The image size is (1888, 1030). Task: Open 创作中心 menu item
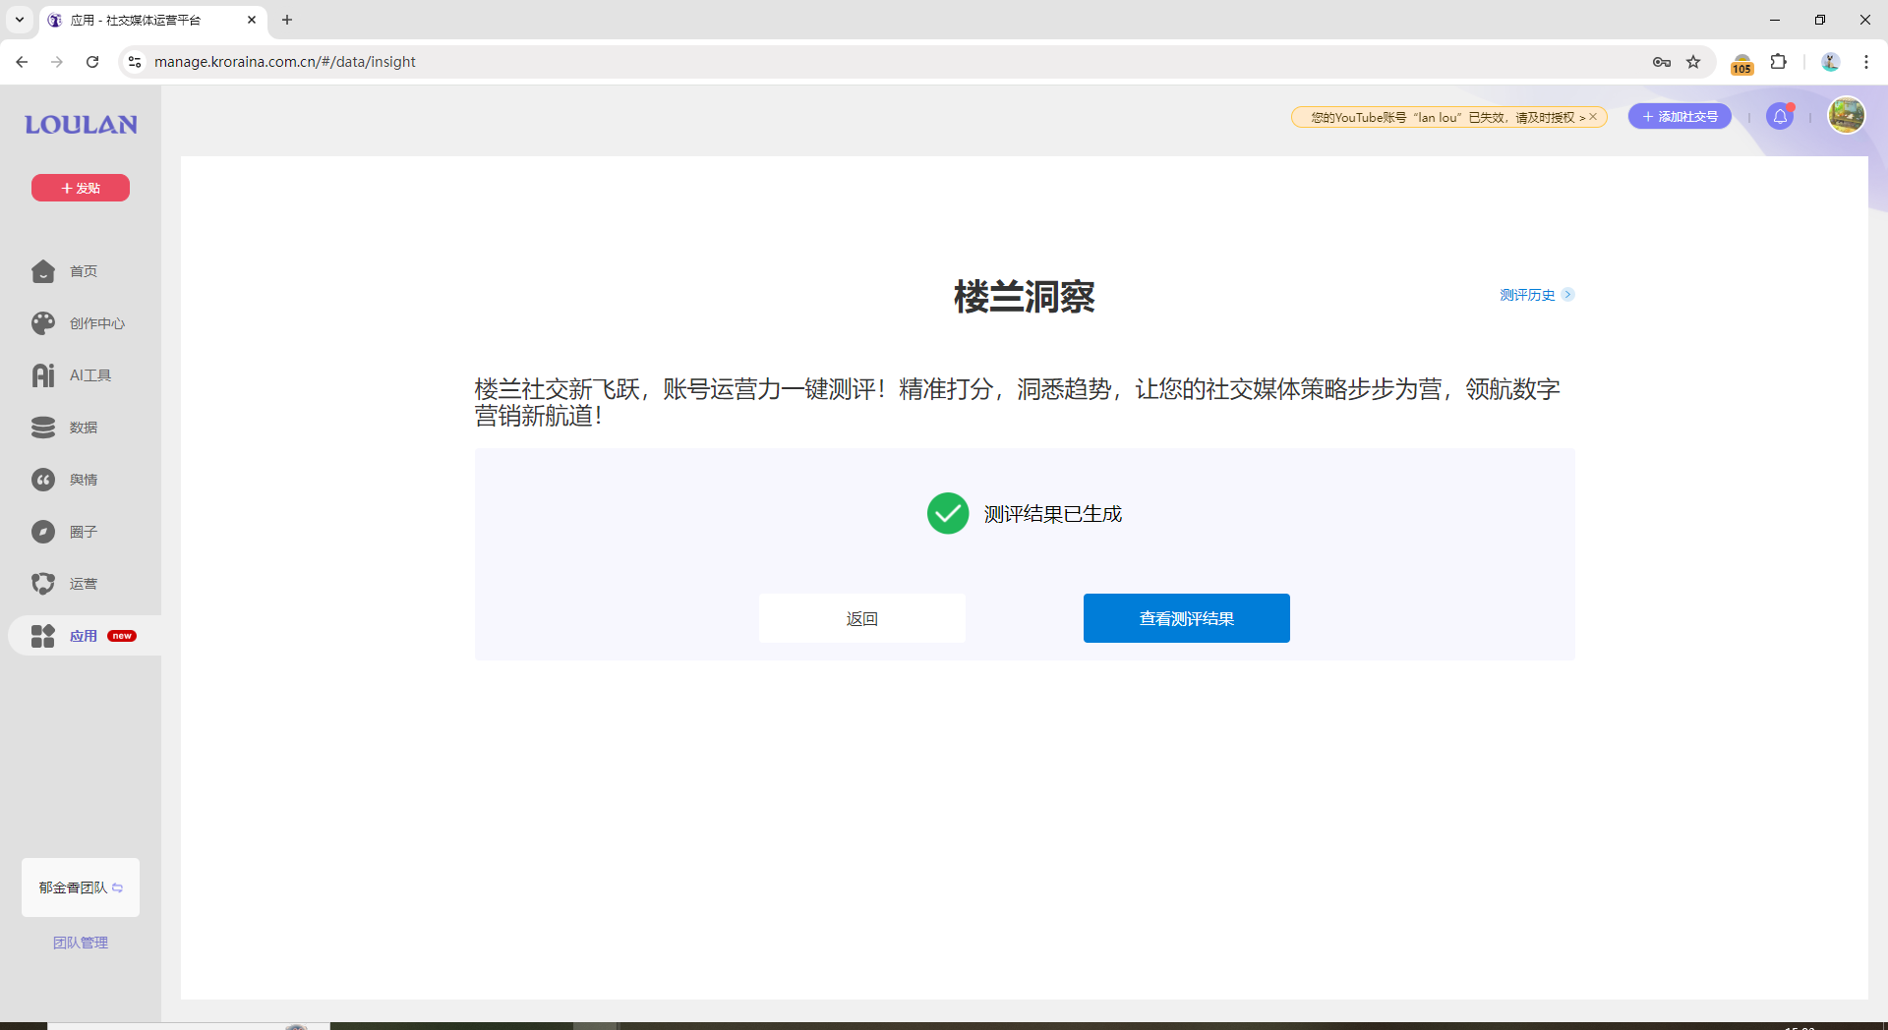97,323
